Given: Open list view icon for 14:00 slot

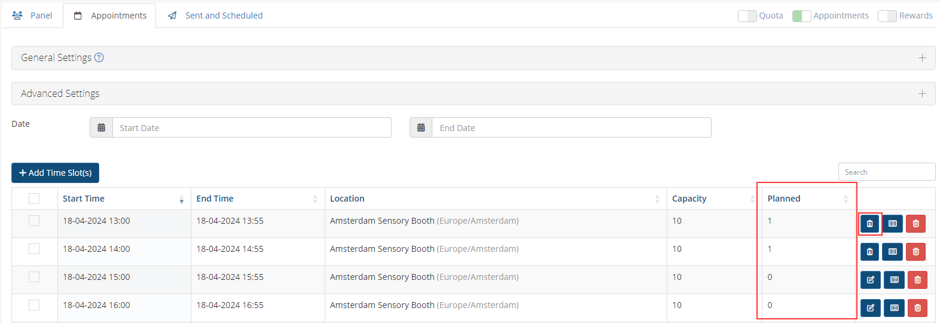Looking at the screenshot, I should point(892,252).
